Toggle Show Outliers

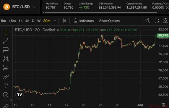tap(109, 21)
